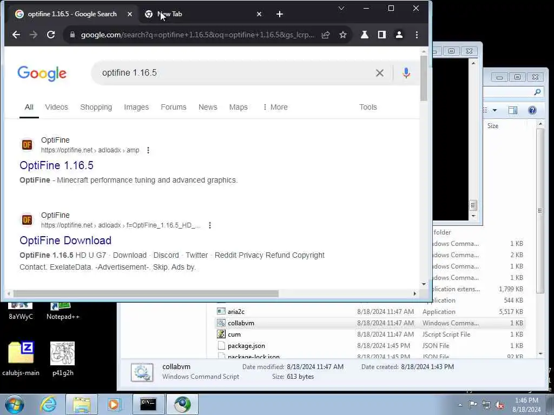Screen dimensions: 554x415
Task: Clear the Google search box
Action: click(x=380, y=73)
